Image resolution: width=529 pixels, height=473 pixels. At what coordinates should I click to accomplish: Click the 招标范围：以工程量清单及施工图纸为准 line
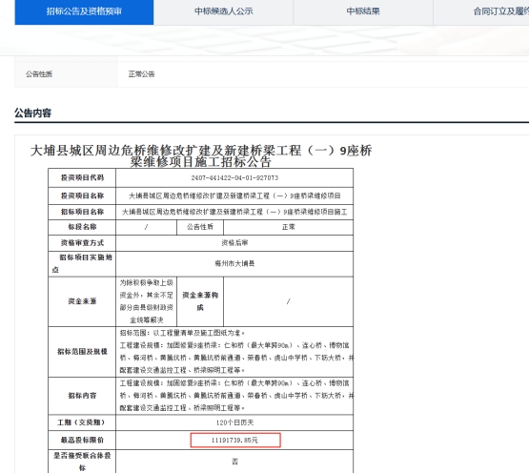pos(182,333)
